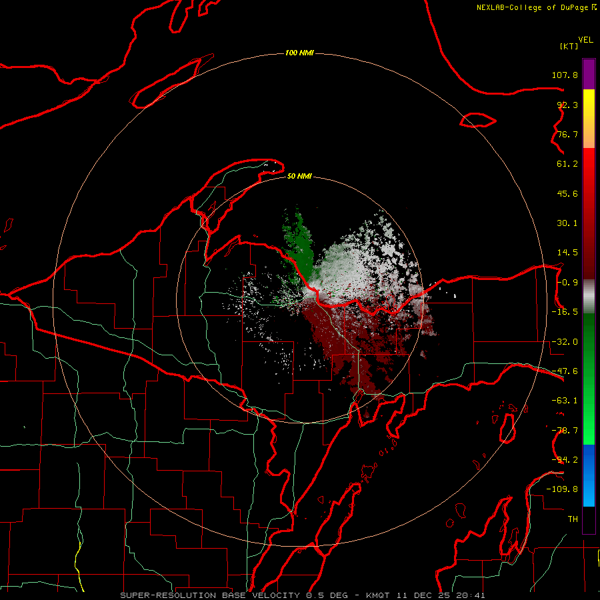600x600 pixels.
Task: Click the -63.1 velocity scale value
Action: (565, 401)
